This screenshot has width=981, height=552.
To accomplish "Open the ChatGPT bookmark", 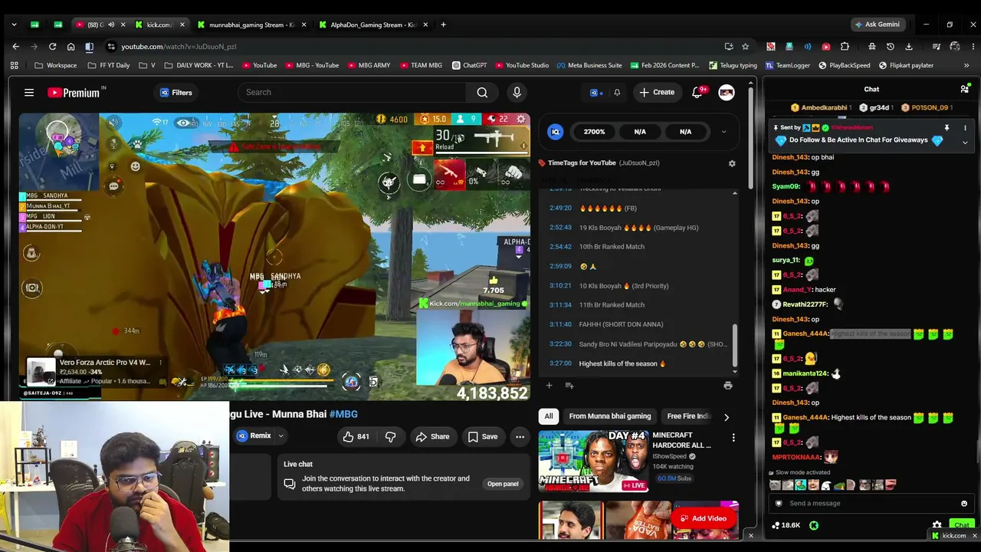I will [469, 65].
